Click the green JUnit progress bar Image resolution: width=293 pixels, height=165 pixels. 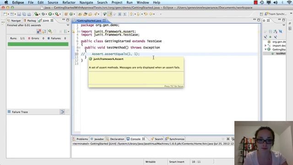click(x=38, y=44)
